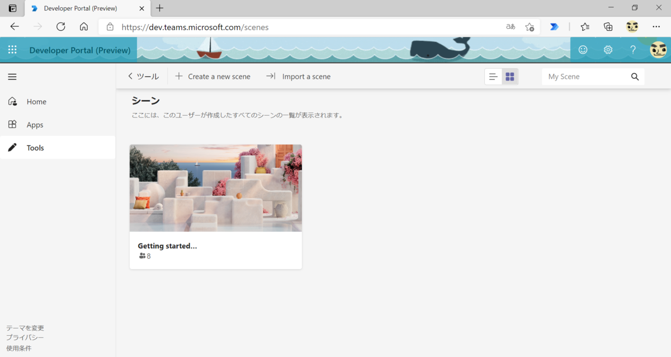
Task: Click the Tools pencil icon in sidebar
Action: point(12,148)
